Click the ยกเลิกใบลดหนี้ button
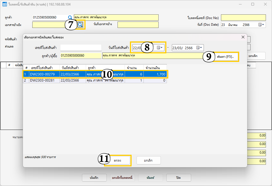The height and width of the screenshot is (186, 272). [x=121, y=177]
